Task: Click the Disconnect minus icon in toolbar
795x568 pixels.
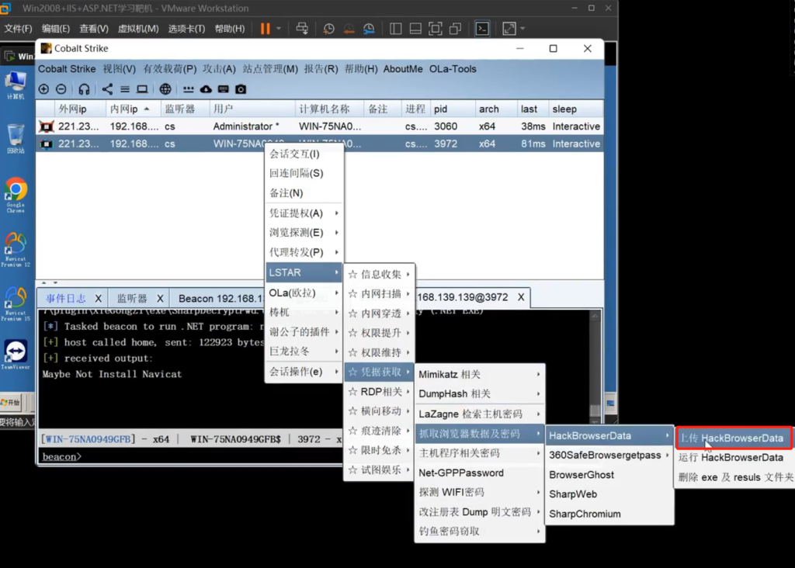Action: [61, 89]
